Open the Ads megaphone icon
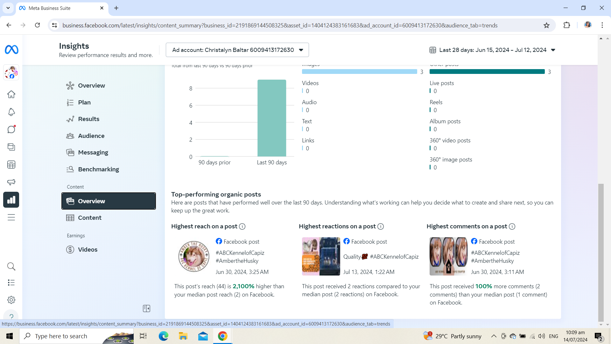This screenshot has width=611, height=344. click(11, 182)
